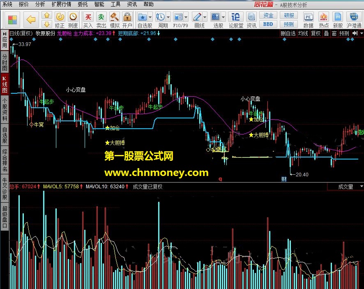Click the BBD button

pos(268,24)
